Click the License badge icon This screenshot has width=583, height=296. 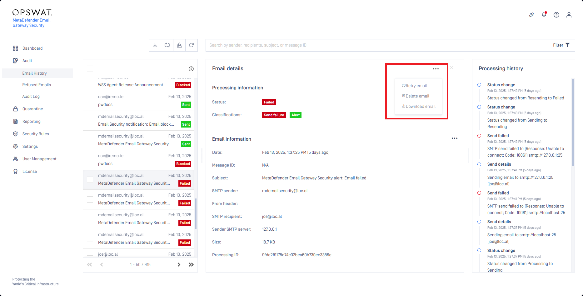[x=15, y=171]
